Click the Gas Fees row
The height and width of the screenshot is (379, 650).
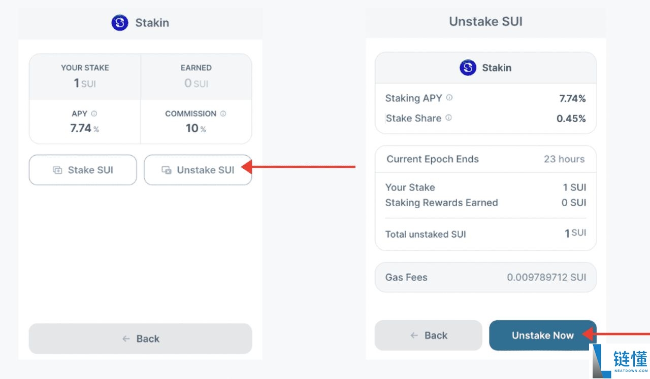pyautogui.click(x=485, y=277)
